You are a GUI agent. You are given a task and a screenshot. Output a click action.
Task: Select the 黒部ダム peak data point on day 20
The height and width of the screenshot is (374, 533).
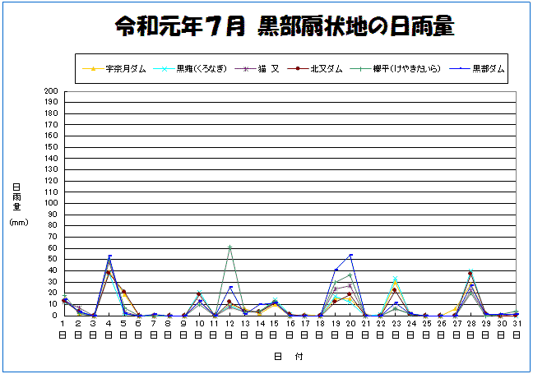[x=351, y=255]
